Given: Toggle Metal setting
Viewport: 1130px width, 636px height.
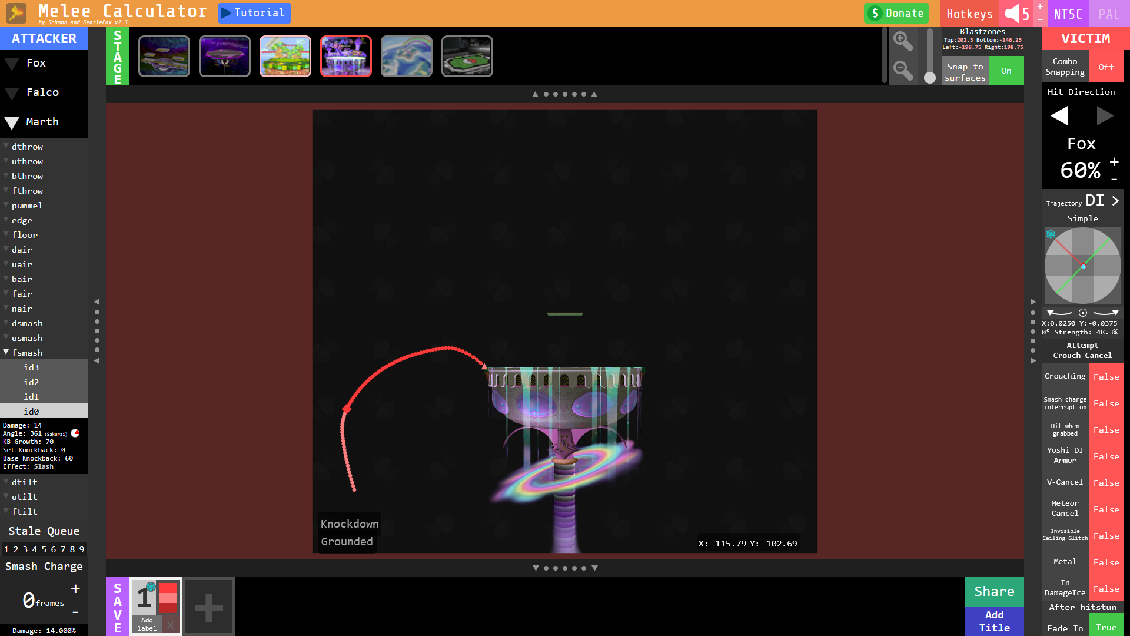Looking at the screenshot, I should (1106, 562).
